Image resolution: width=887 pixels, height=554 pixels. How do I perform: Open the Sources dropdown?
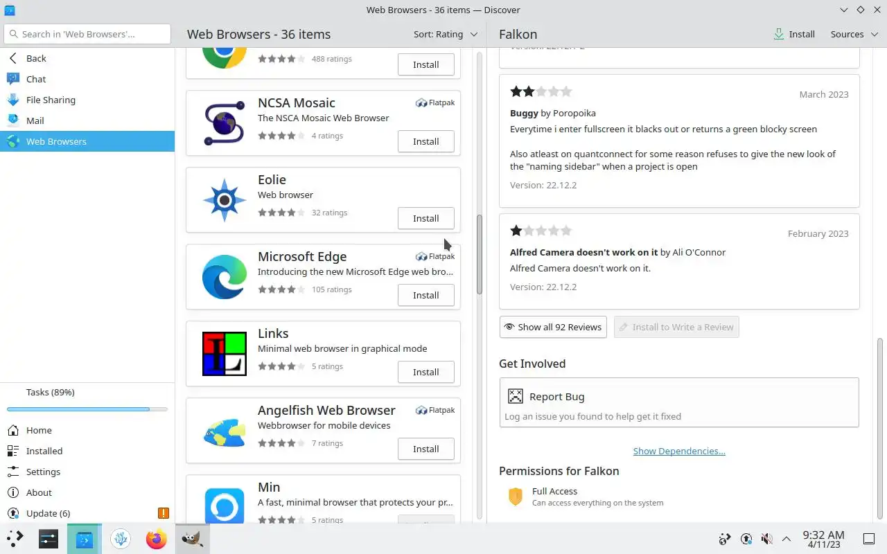(853, 34)
